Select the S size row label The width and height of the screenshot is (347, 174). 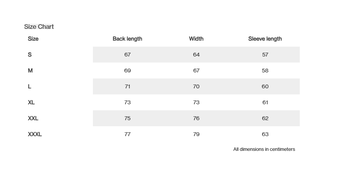tap(30, 55)
